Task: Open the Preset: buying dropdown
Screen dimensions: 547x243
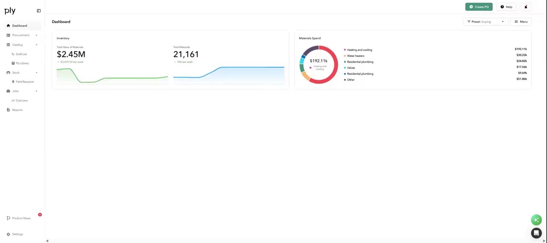Action: tap(485, 21)
